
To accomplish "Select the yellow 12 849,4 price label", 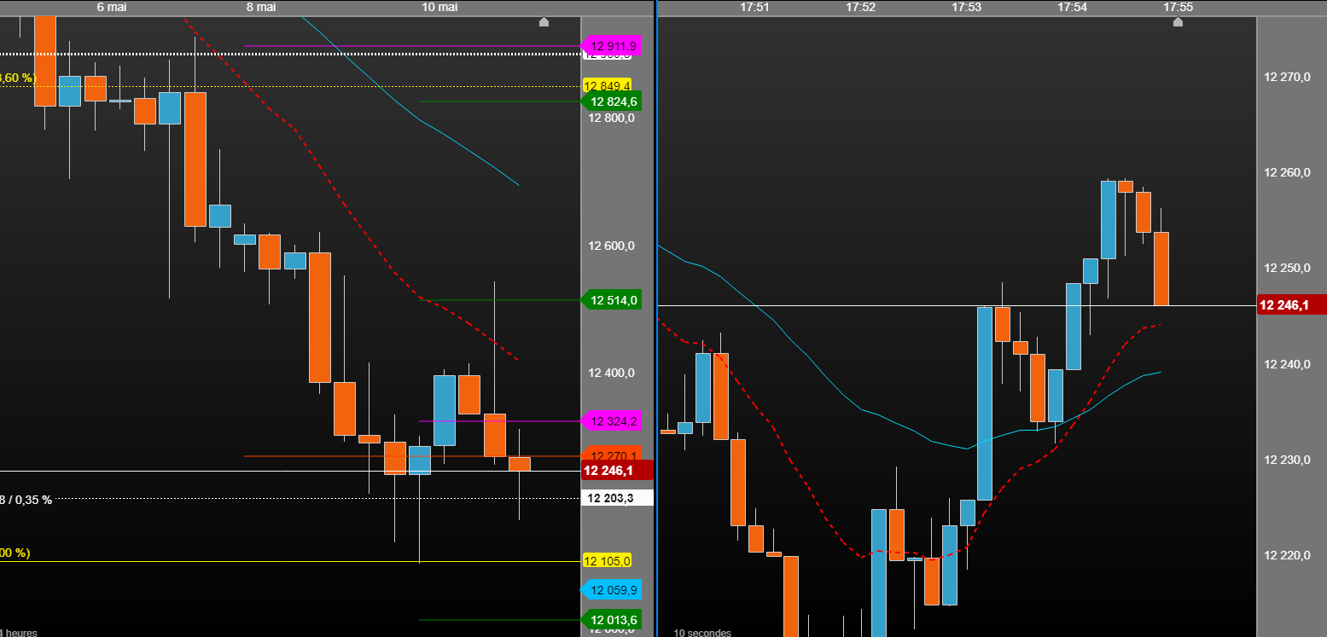I will pyautogui.click(x=607, y=86).
